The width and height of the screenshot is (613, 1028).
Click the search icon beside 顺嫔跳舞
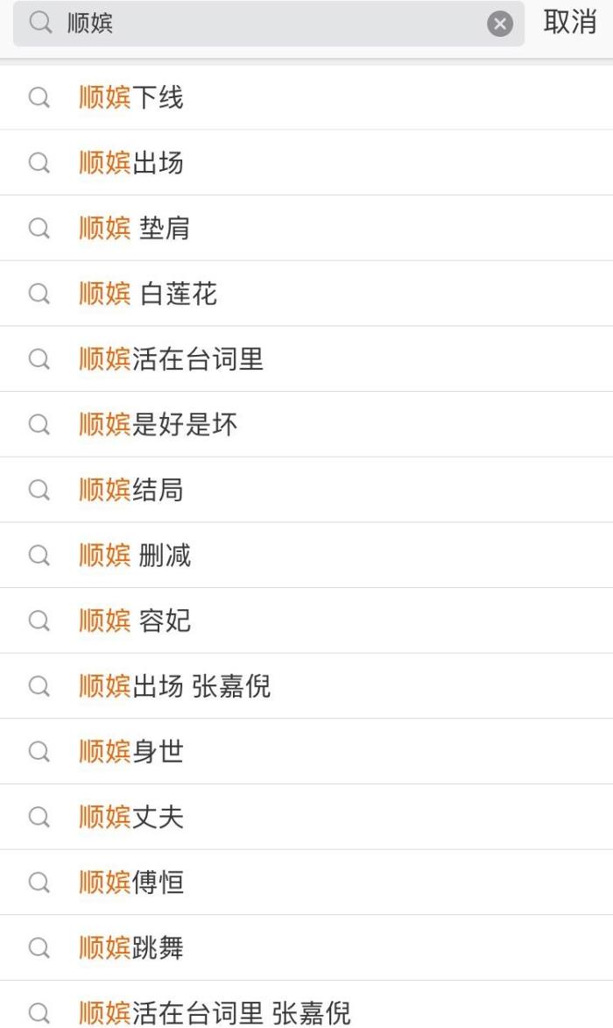(x=39, y=947)
